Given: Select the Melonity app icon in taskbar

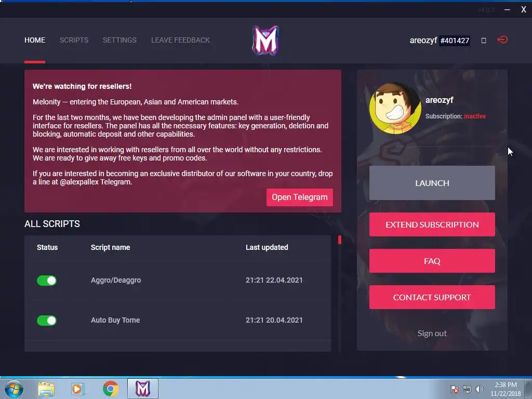Looking at the screenshot, I should 143,389.
